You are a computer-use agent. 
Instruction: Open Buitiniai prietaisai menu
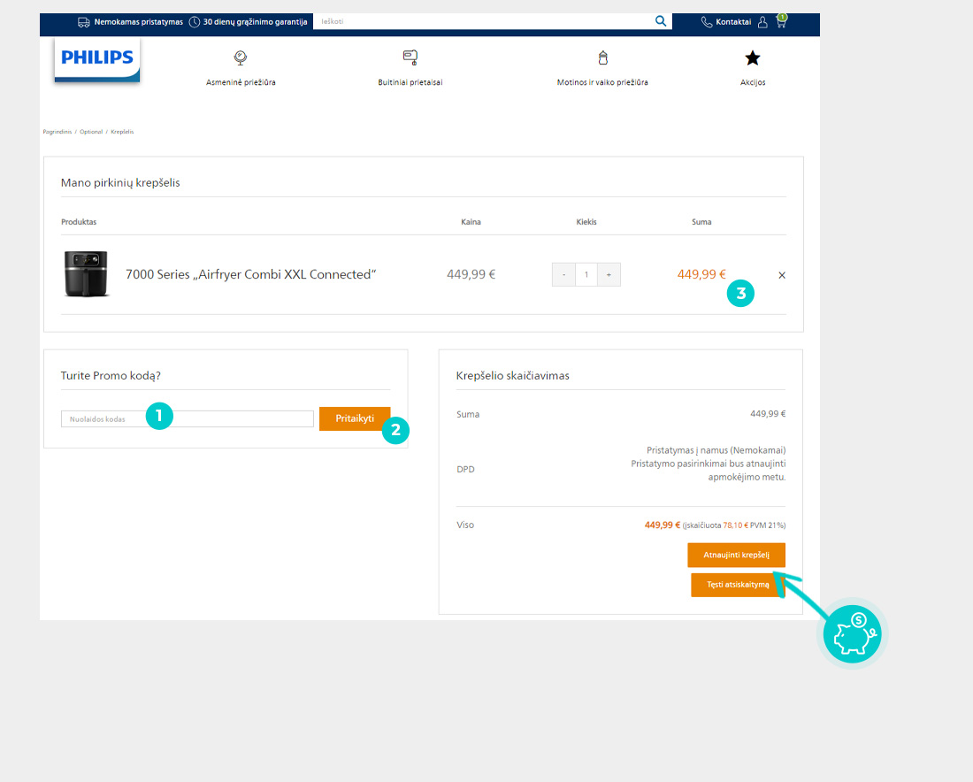410,82
